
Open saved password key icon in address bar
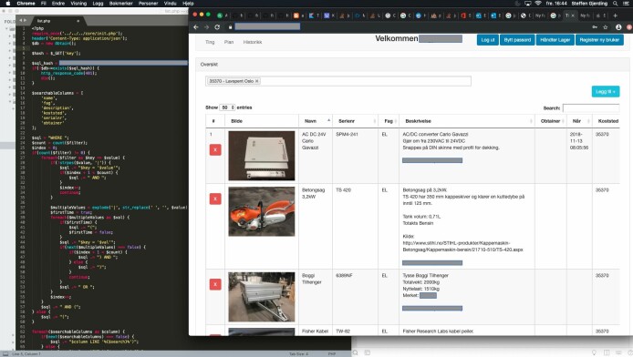tap(595, 27)
